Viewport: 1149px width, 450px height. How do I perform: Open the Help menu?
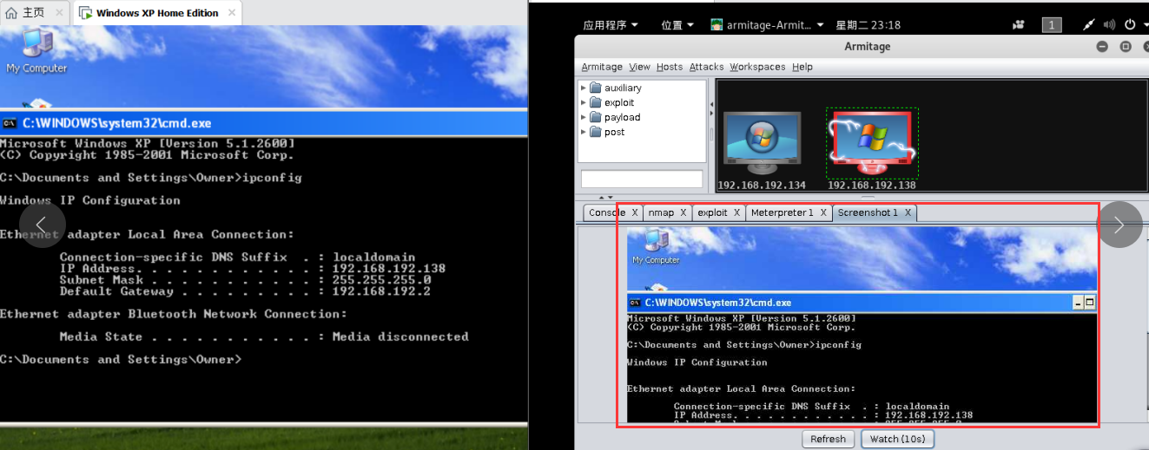click(802, 67)
